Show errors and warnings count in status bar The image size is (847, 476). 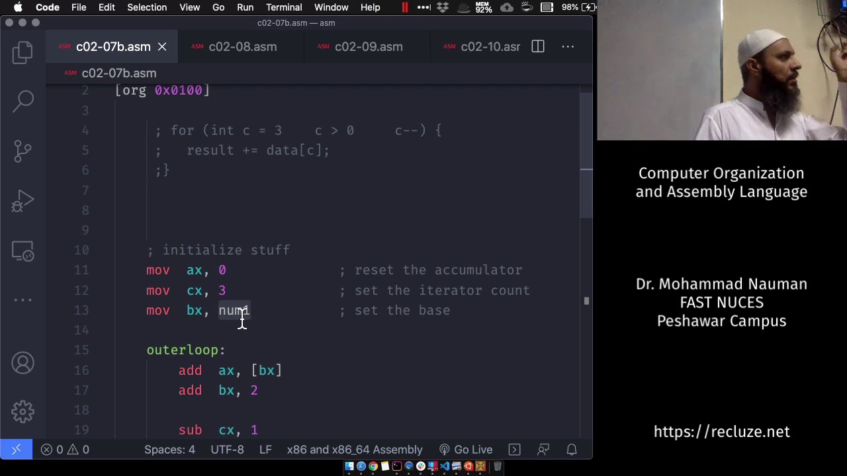tap(65, 450)
